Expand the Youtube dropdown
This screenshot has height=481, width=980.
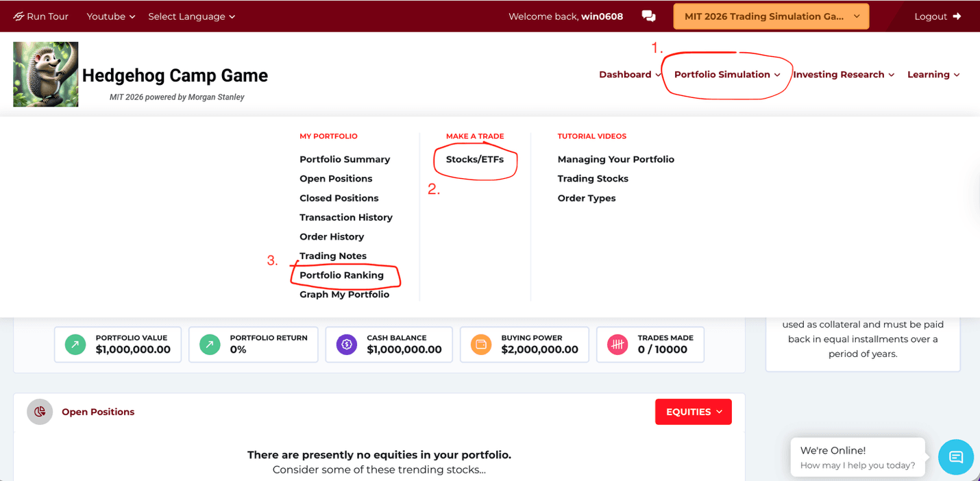coord(110,16)
